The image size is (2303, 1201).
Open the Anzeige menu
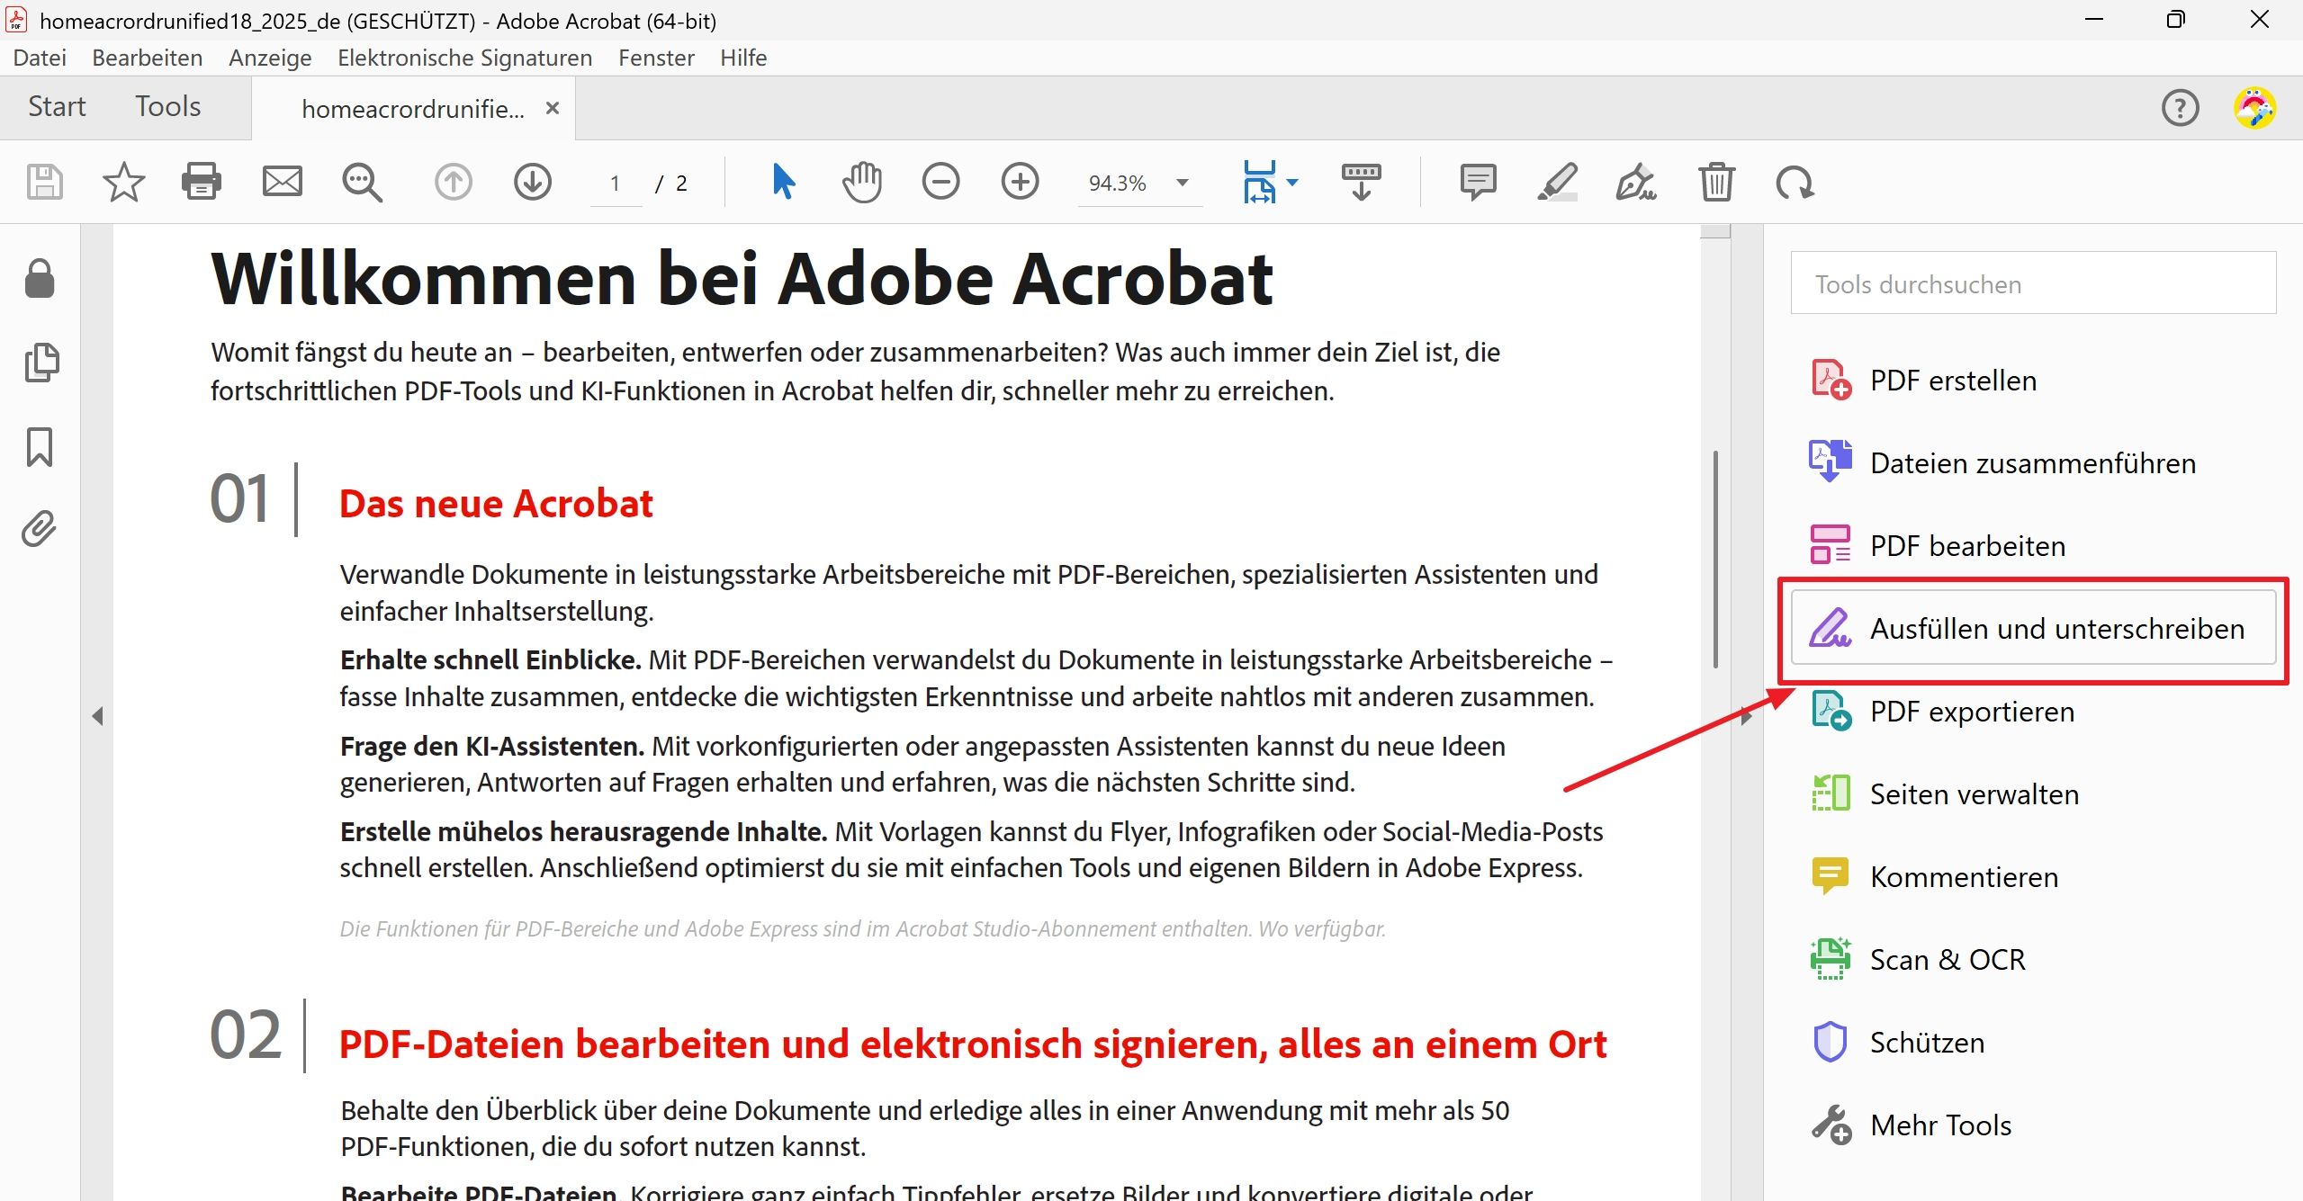coord(270,58)
